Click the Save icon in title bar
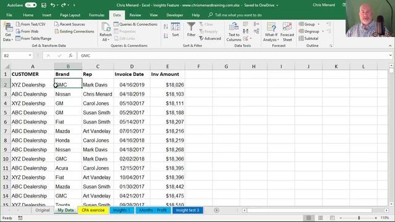Screen dimensions: 395x222 coord(44,5)
